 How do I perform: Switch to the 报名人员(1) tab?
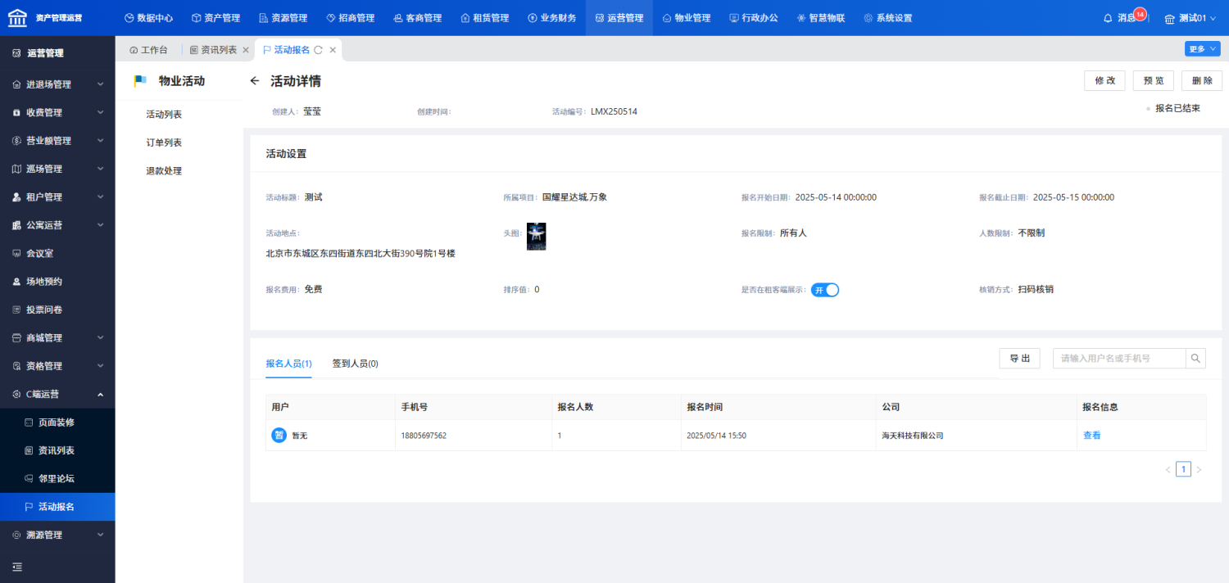(288, 364)
